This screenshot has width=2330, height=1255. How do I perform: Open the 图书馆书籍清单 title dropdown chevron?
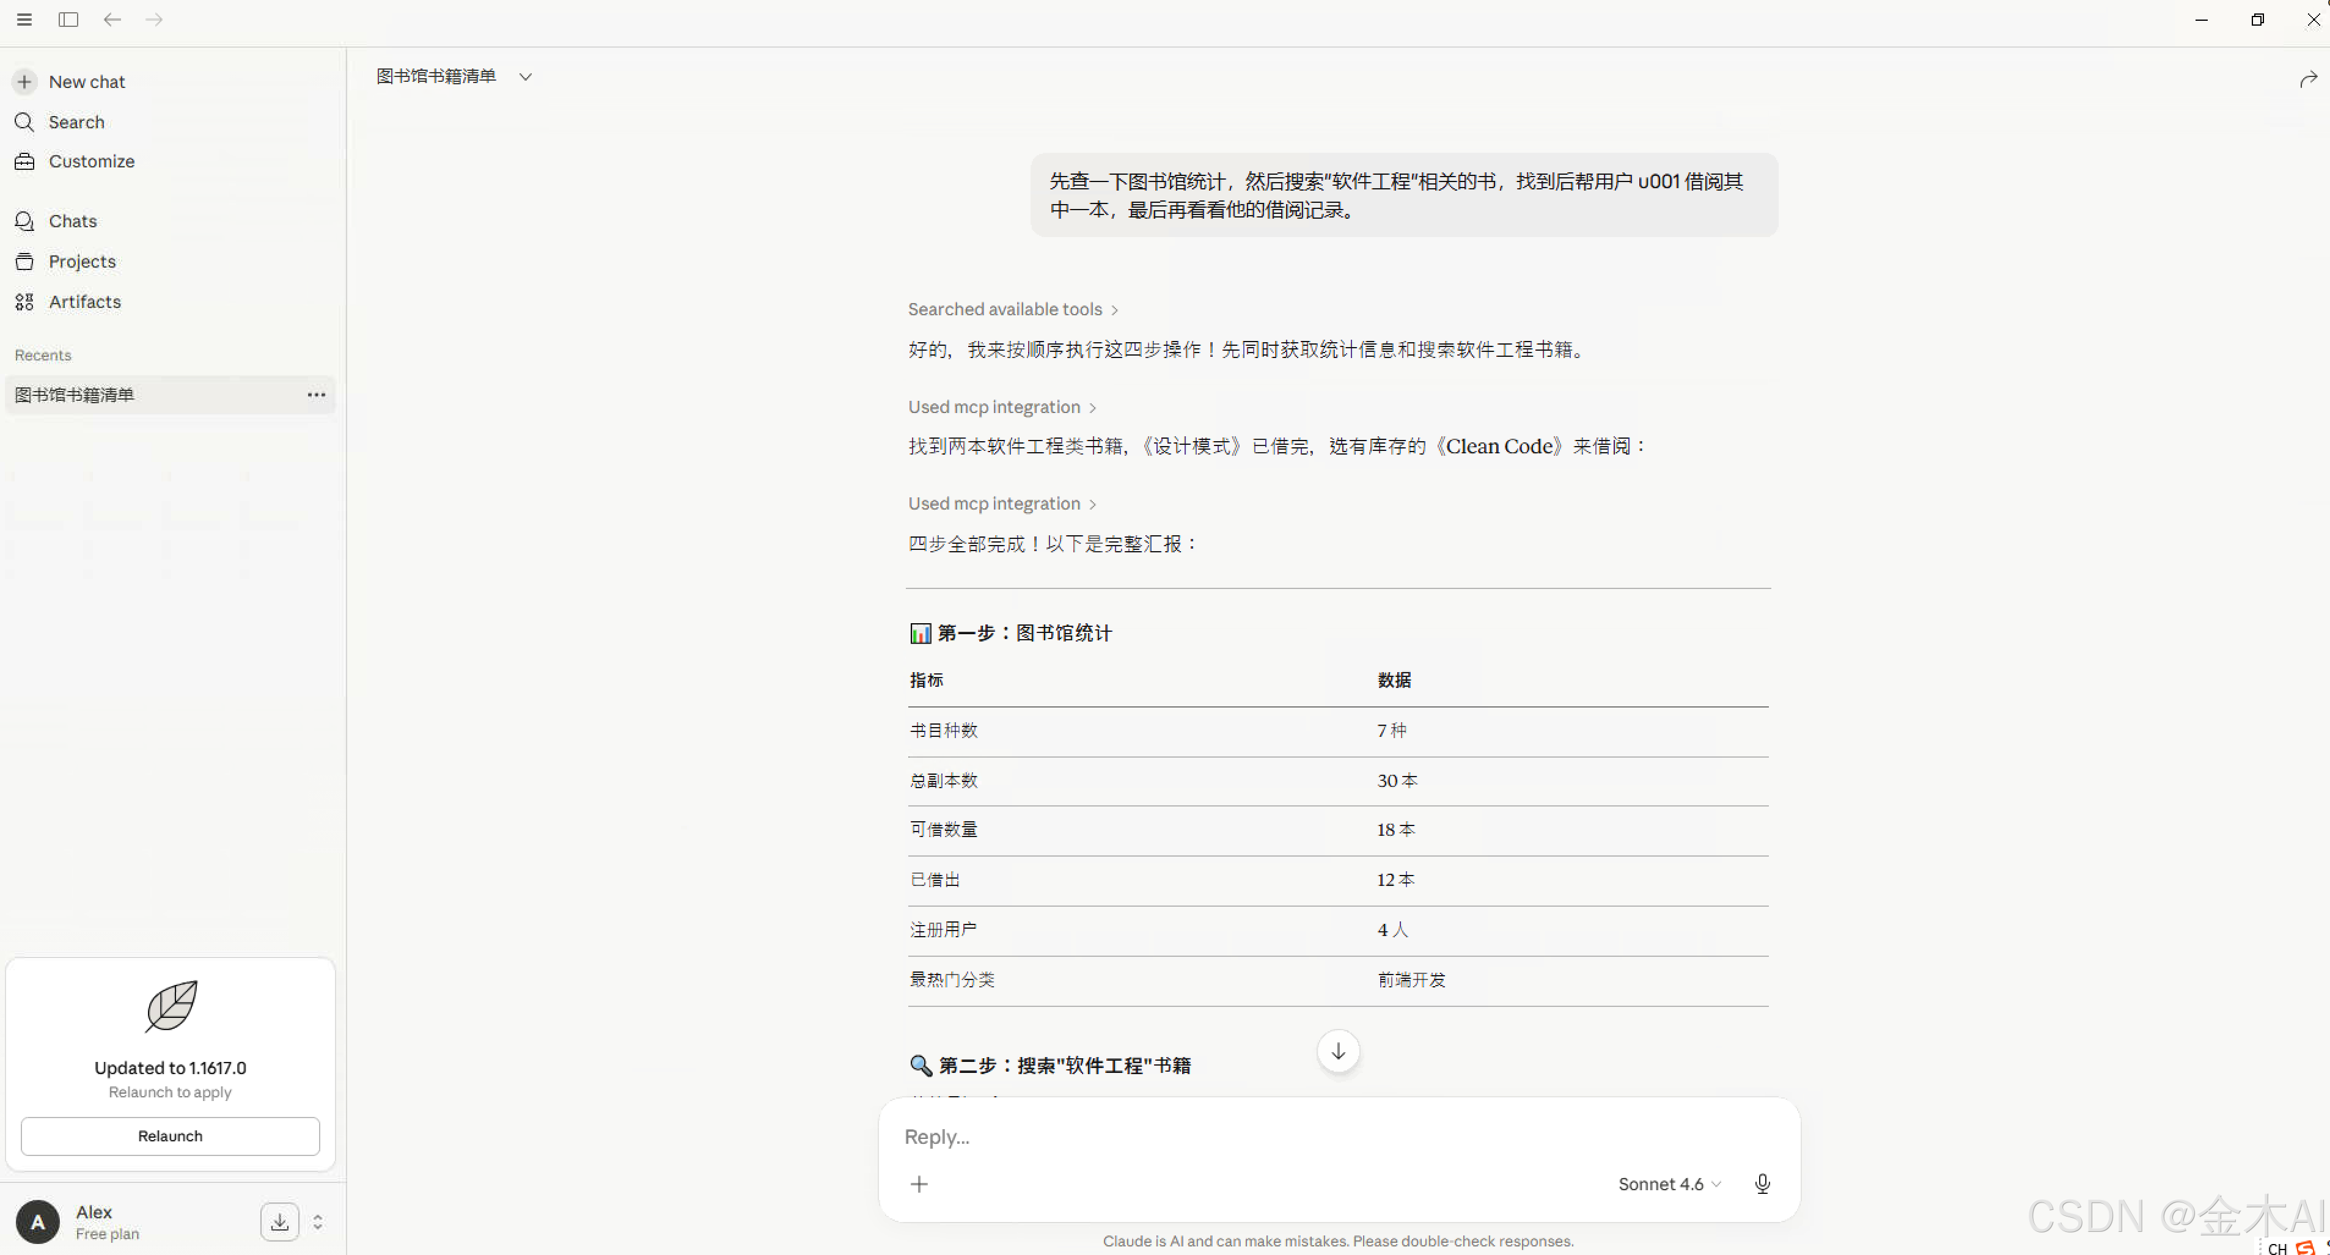tap(526, 77)
